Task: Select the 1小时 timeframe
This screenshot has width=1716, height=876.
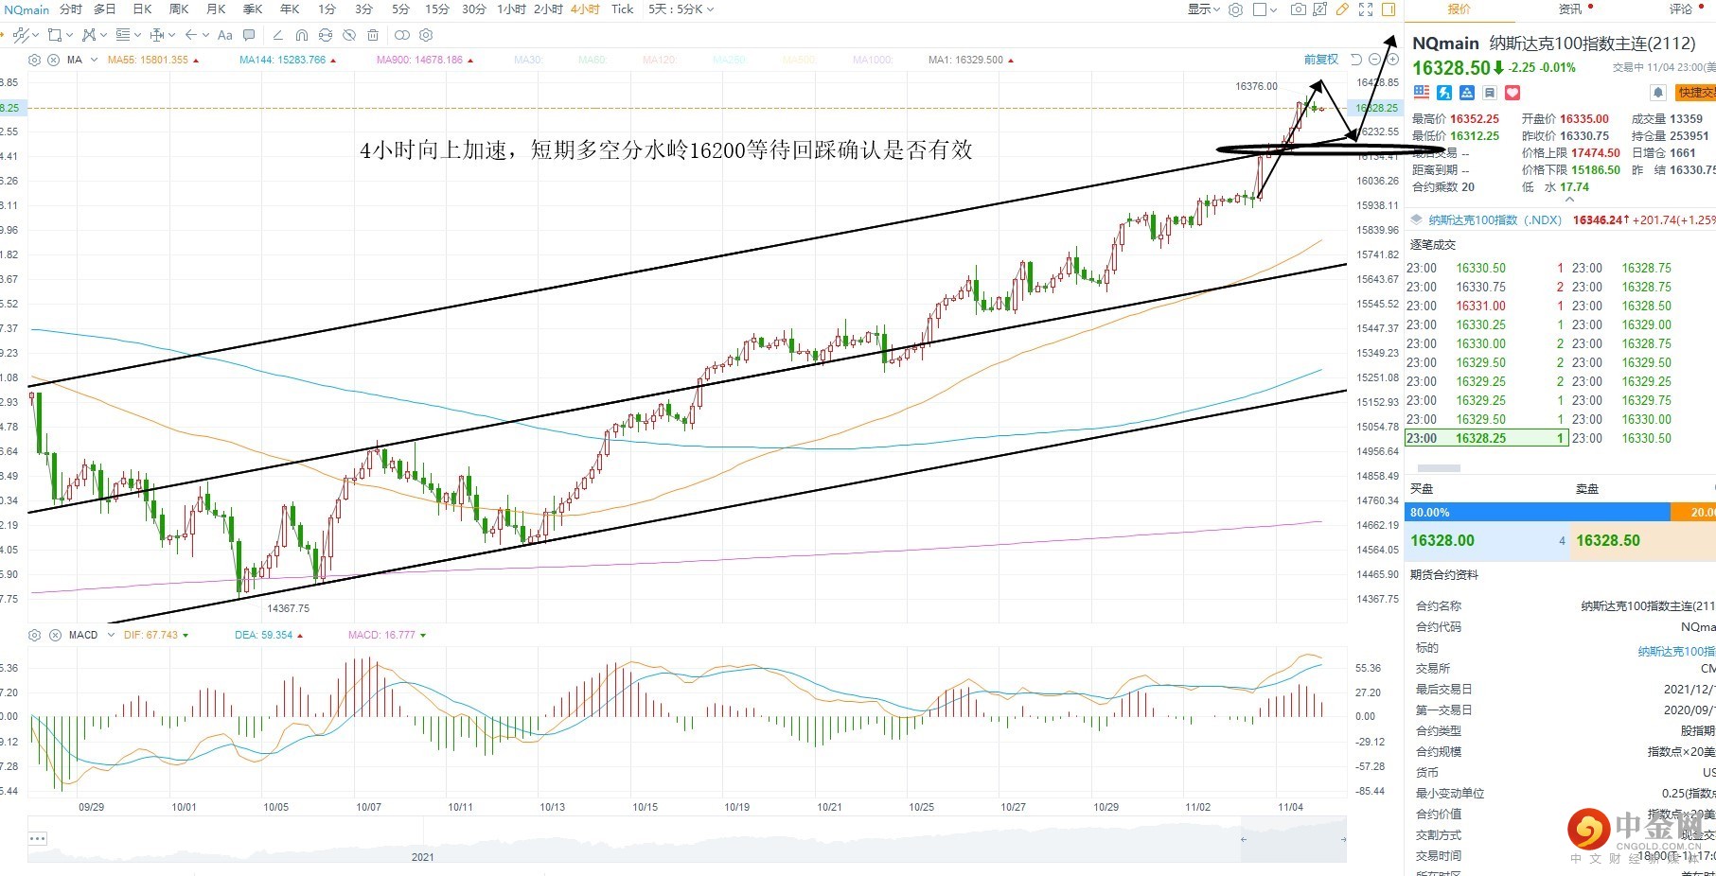Action: click(x=512, y=9)
